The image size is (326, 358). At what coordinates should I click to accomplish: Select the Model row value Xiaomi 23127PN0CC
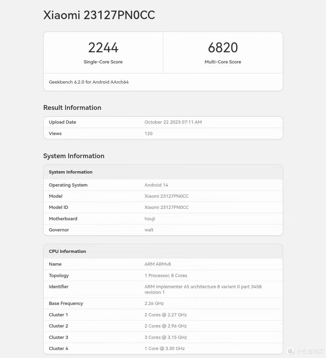tap(166, 196)
